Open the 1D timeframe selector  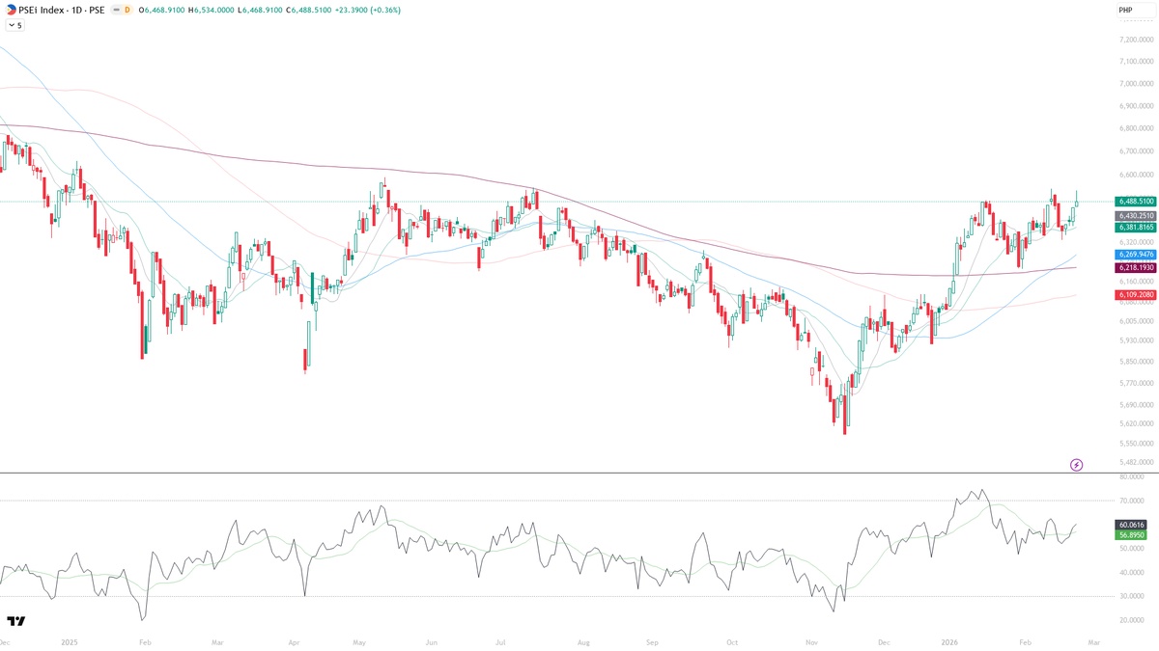[79, 11]
